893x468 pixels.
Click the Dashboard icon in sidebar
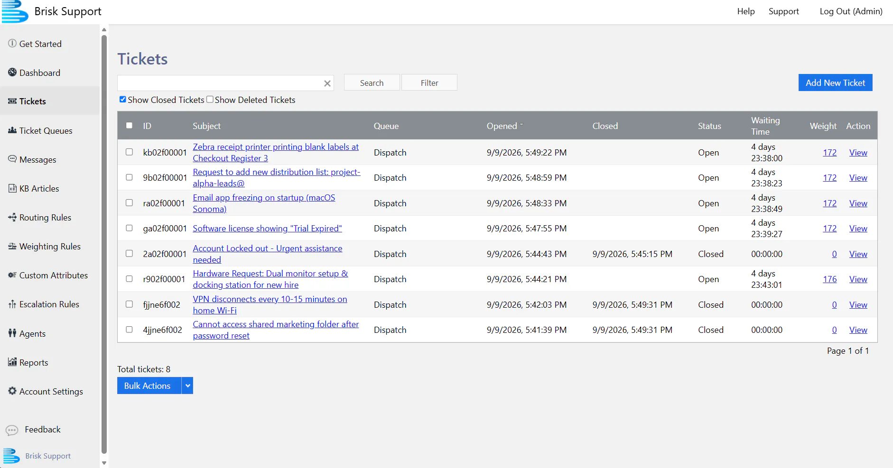12,72
